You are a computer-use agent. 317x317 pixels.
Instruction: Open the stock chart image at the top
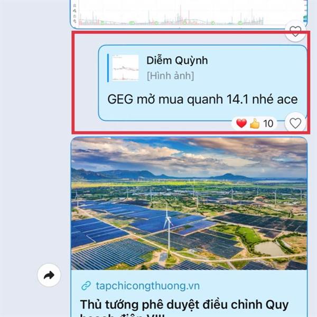pos(189,14)
